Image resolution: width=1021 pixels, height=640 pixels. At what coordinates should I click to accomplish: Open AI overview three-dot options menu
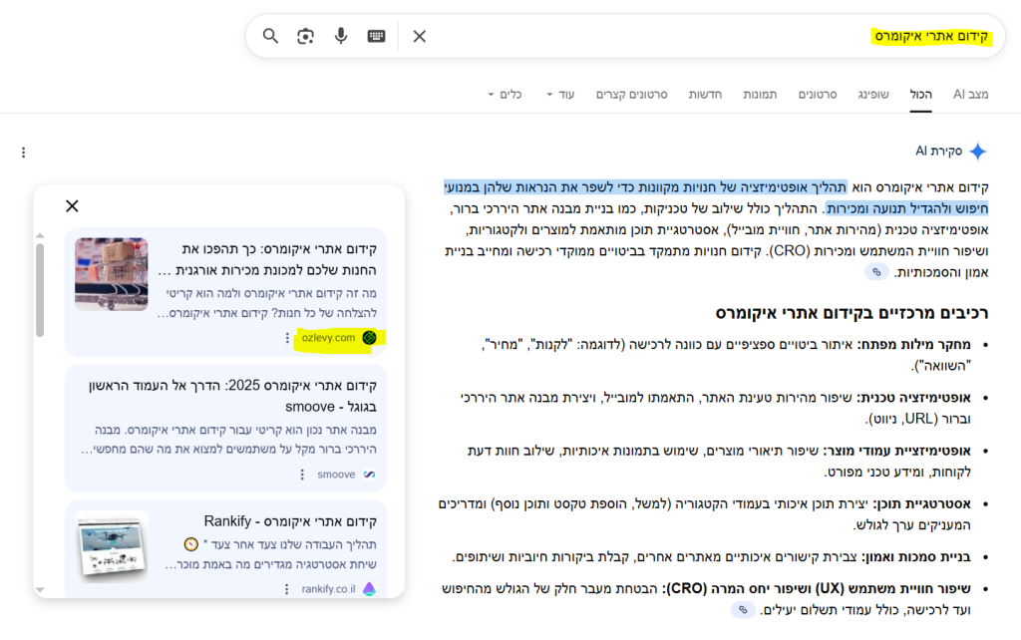click(x=23, y=153)
